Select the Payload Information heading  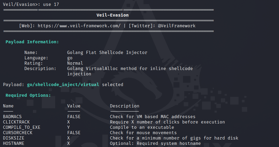point(32,42)
